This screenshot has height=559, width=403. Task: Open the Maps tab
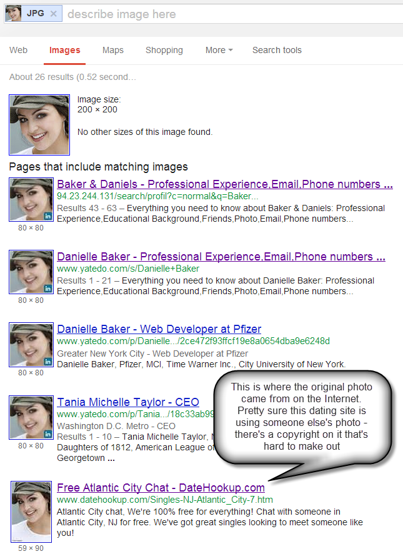click(112, 50)
